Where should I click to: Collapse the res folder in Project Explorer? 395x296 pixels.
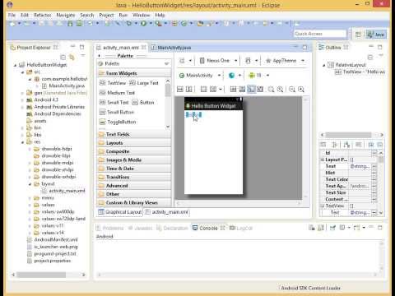point(23,142)
